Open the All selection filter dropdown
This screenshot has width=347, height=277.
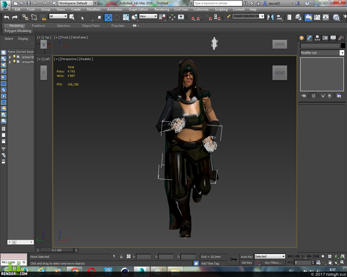tap(58, 16)
